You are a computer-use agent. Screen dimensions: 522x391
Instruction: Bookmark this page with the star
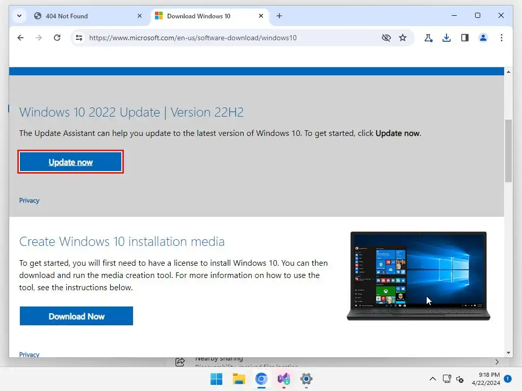click(x=403, y=38)
